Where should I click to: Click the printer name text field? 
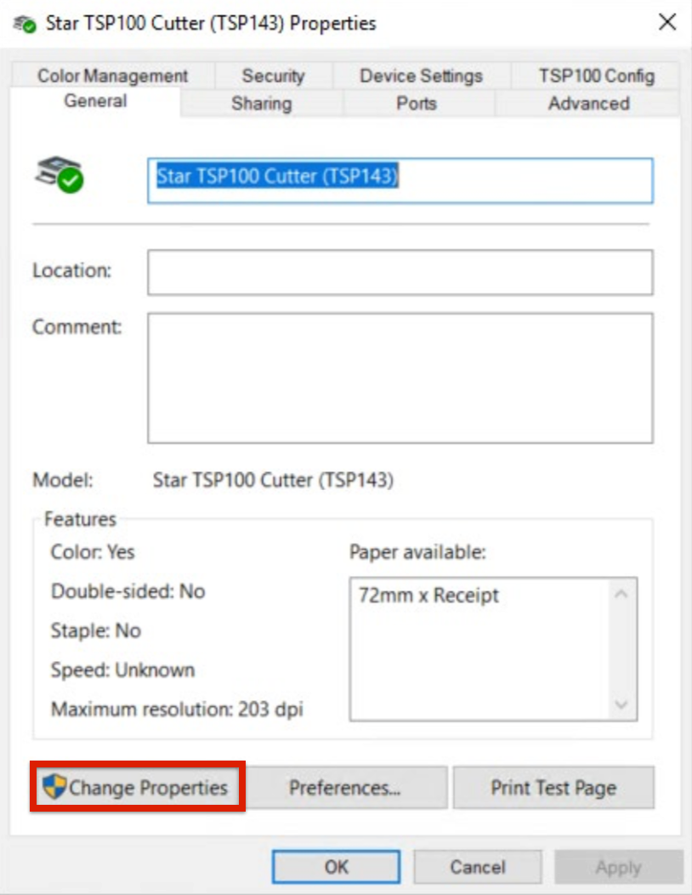point(400,180)
